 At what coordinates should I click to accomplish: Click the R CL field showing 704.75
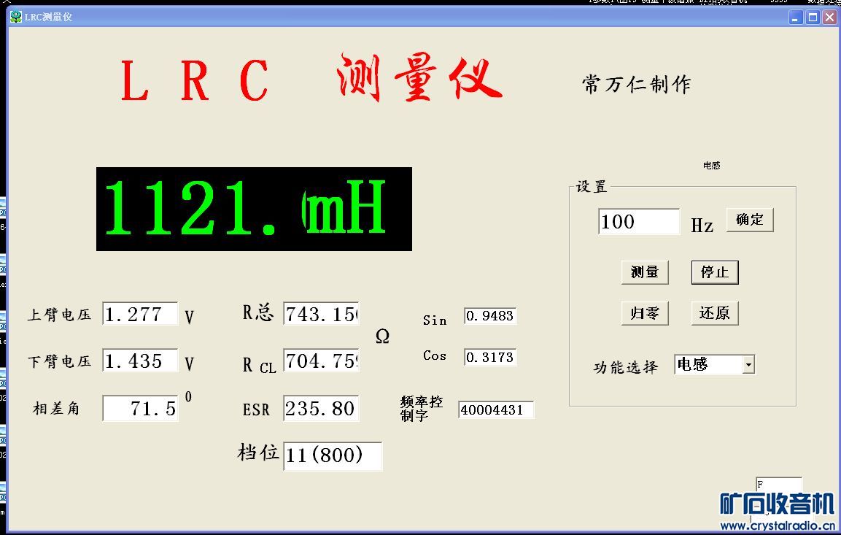(x=321, y=361)
